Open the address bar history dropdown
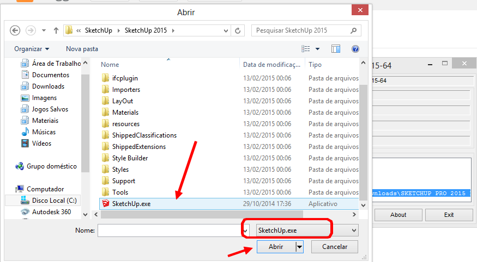The width and height of the screenshot is (477, 262). 226,30
